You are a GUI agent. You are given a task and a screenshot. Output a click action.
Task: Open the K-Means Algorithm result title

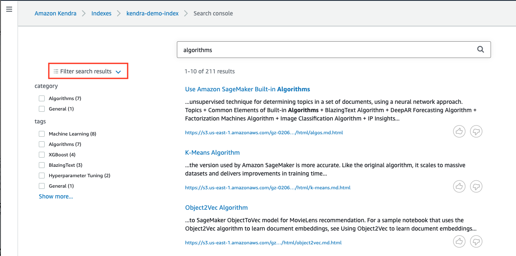pyautogui.click(x=212, y=153)
